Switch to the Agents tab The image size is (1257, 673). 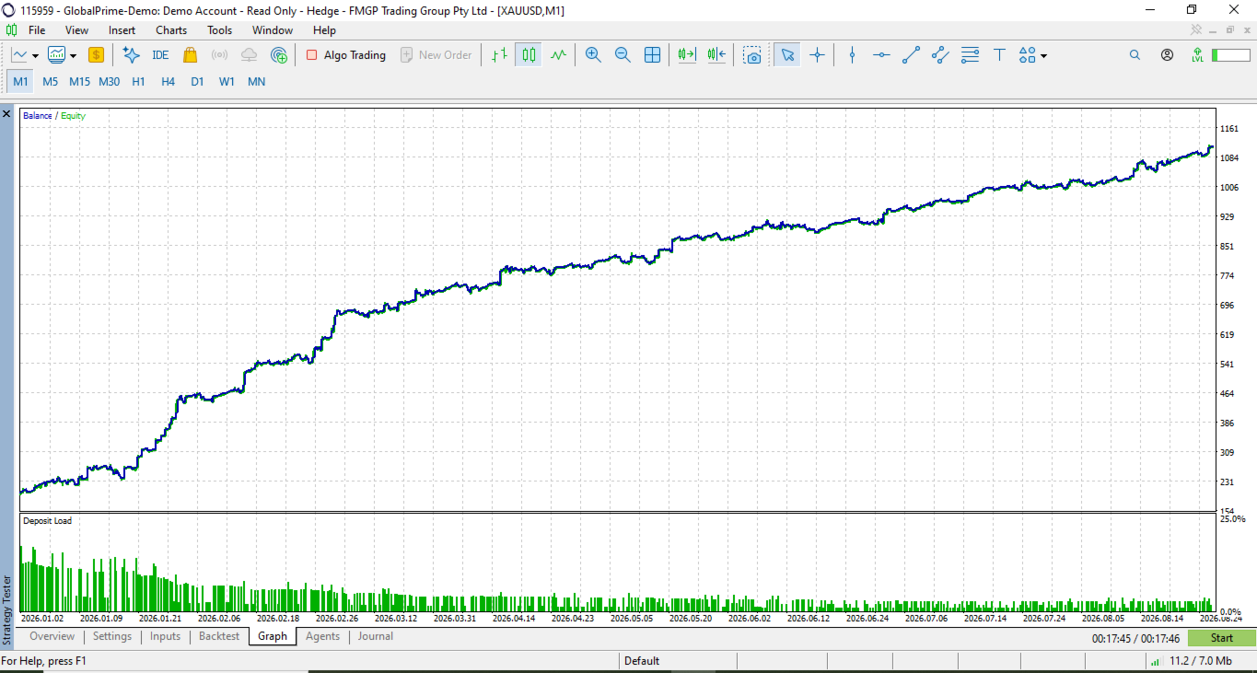322,636
